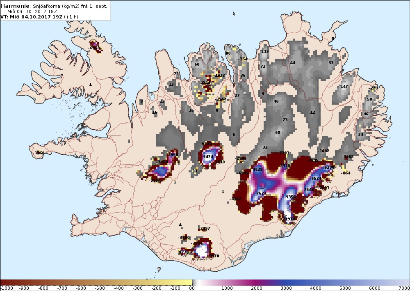Click the map value 73
This screenshot has height=291, width=410.
click(x=263, y=66)
